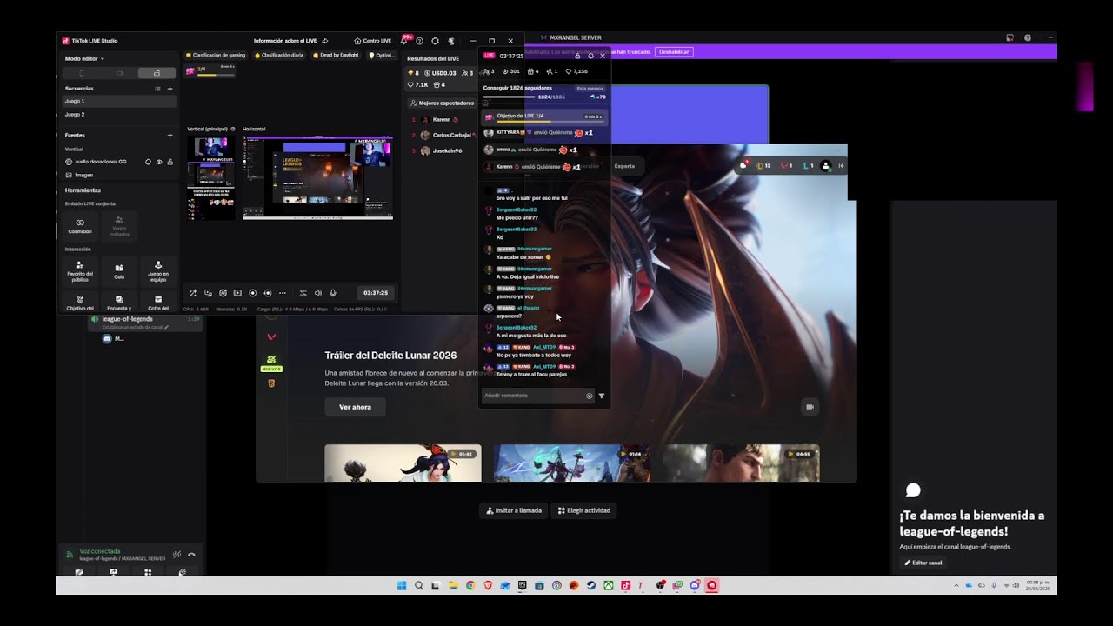
Task: Lock the floating chat overlay
Action: pos(577,56)
